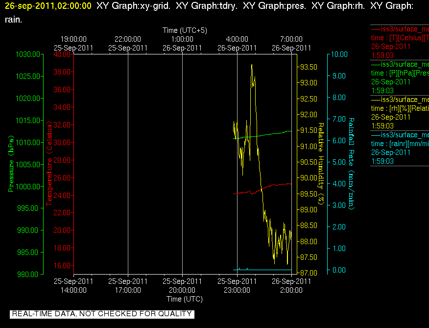Click the 'Time (UTC+5)' top axis label
This screenshot has height=328, width=429.
(x=185, y=30)
